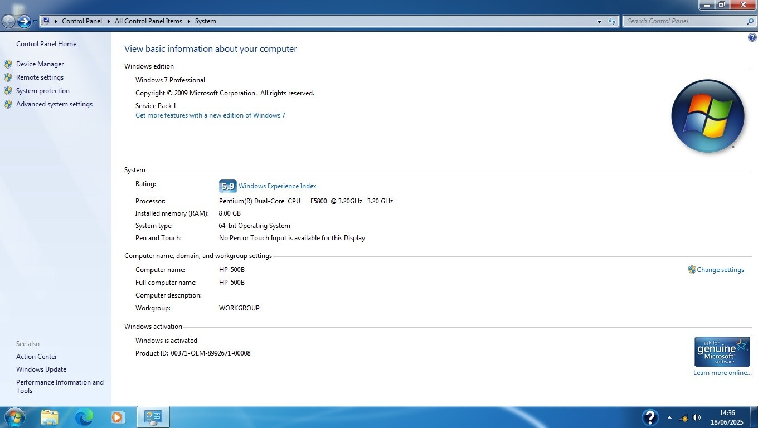Click the search magnifier icon
Image resolution: width=758 pixels, height=428 pixels.
tap(750, 21)
